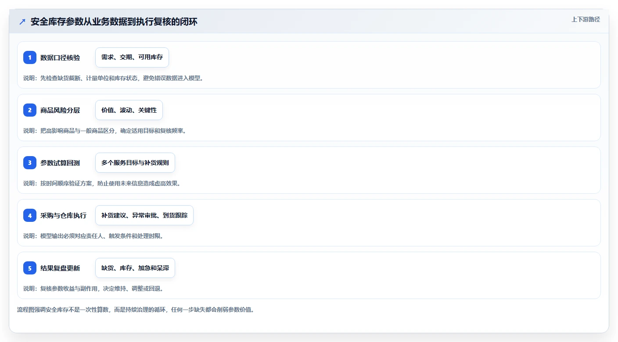Click the arrow icon beside the flowchart title
The height and width of the screenshot is (342, 618).
click(x=22, y=21)
